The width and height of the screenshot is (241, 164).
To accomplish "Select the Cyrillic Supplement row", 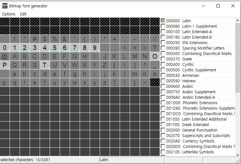I will tap(198, 70).
